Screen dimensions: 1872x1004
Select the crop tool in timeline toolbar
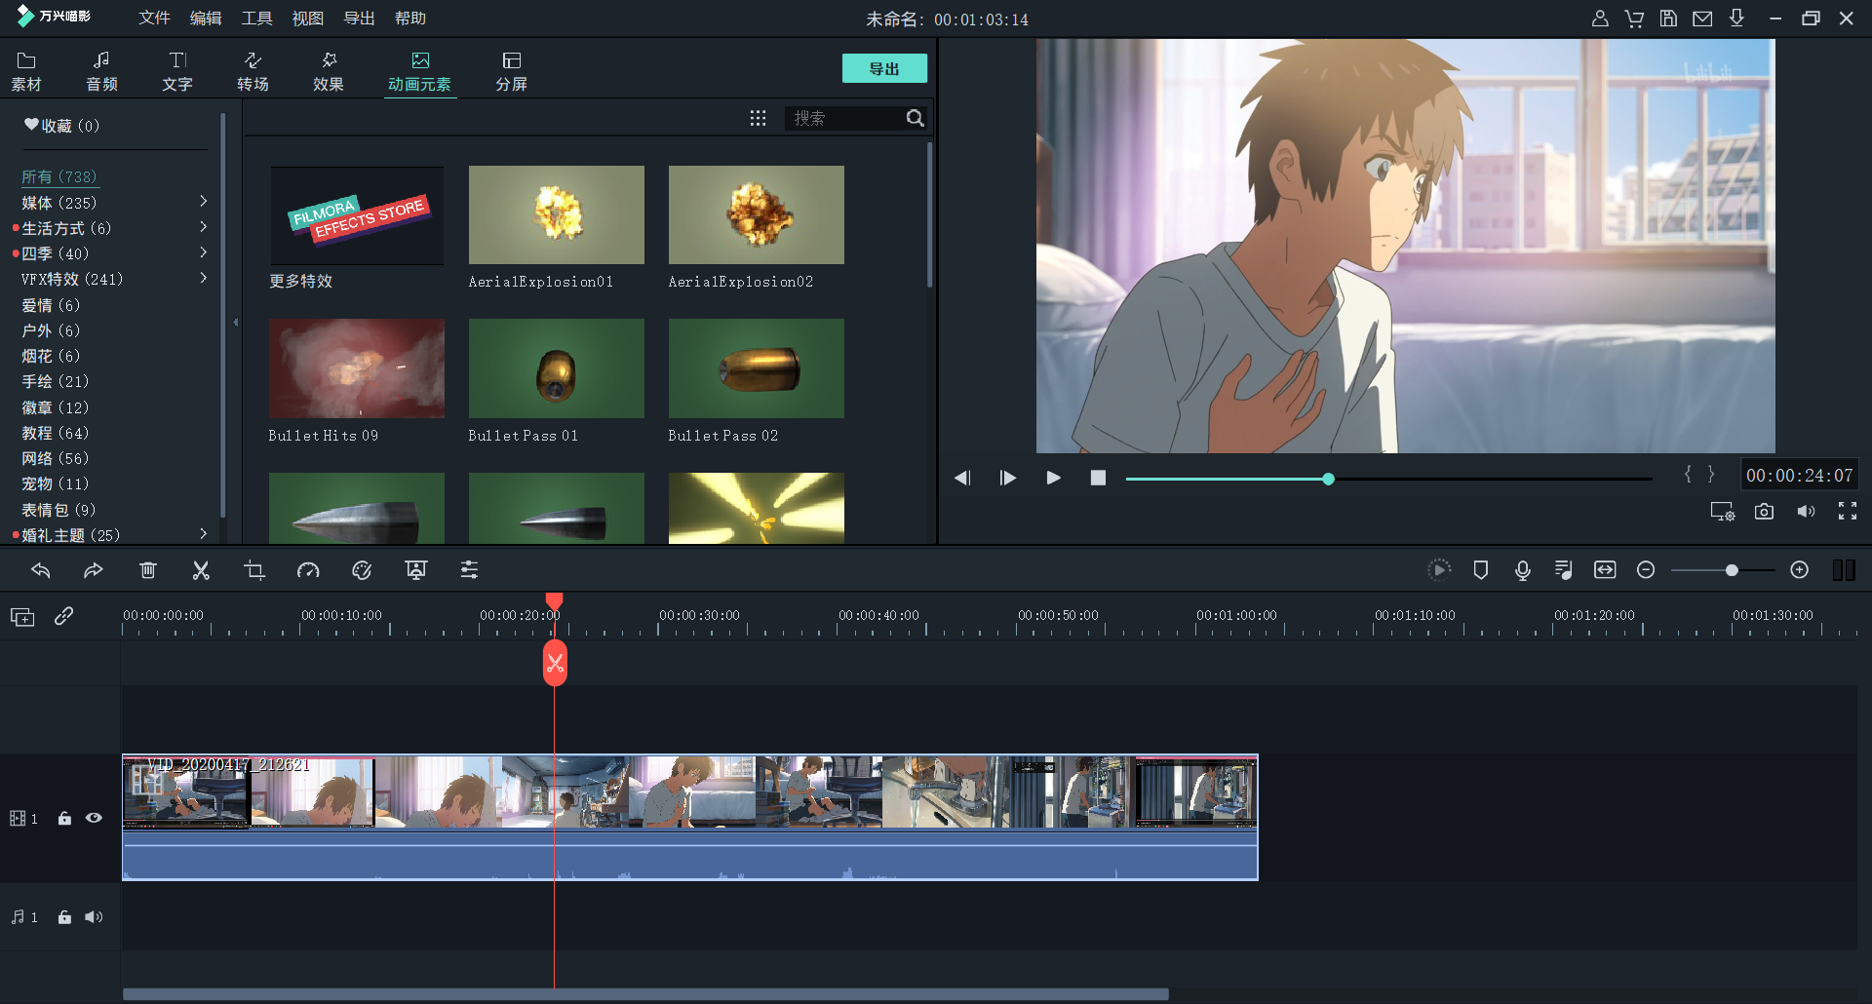[x=254, y=570]
